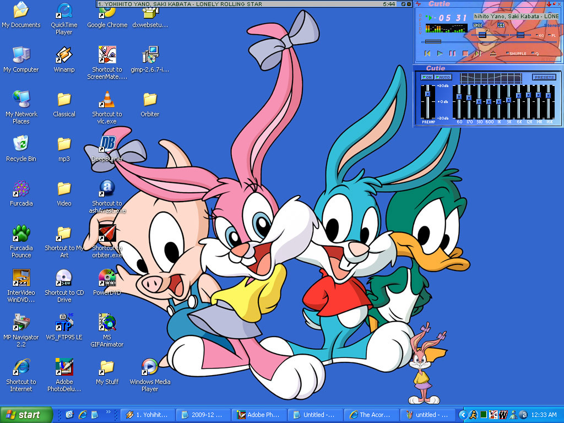Expand the Quick Launch overflow chevron
564x423 pixels.
click(x=108, y=412)
